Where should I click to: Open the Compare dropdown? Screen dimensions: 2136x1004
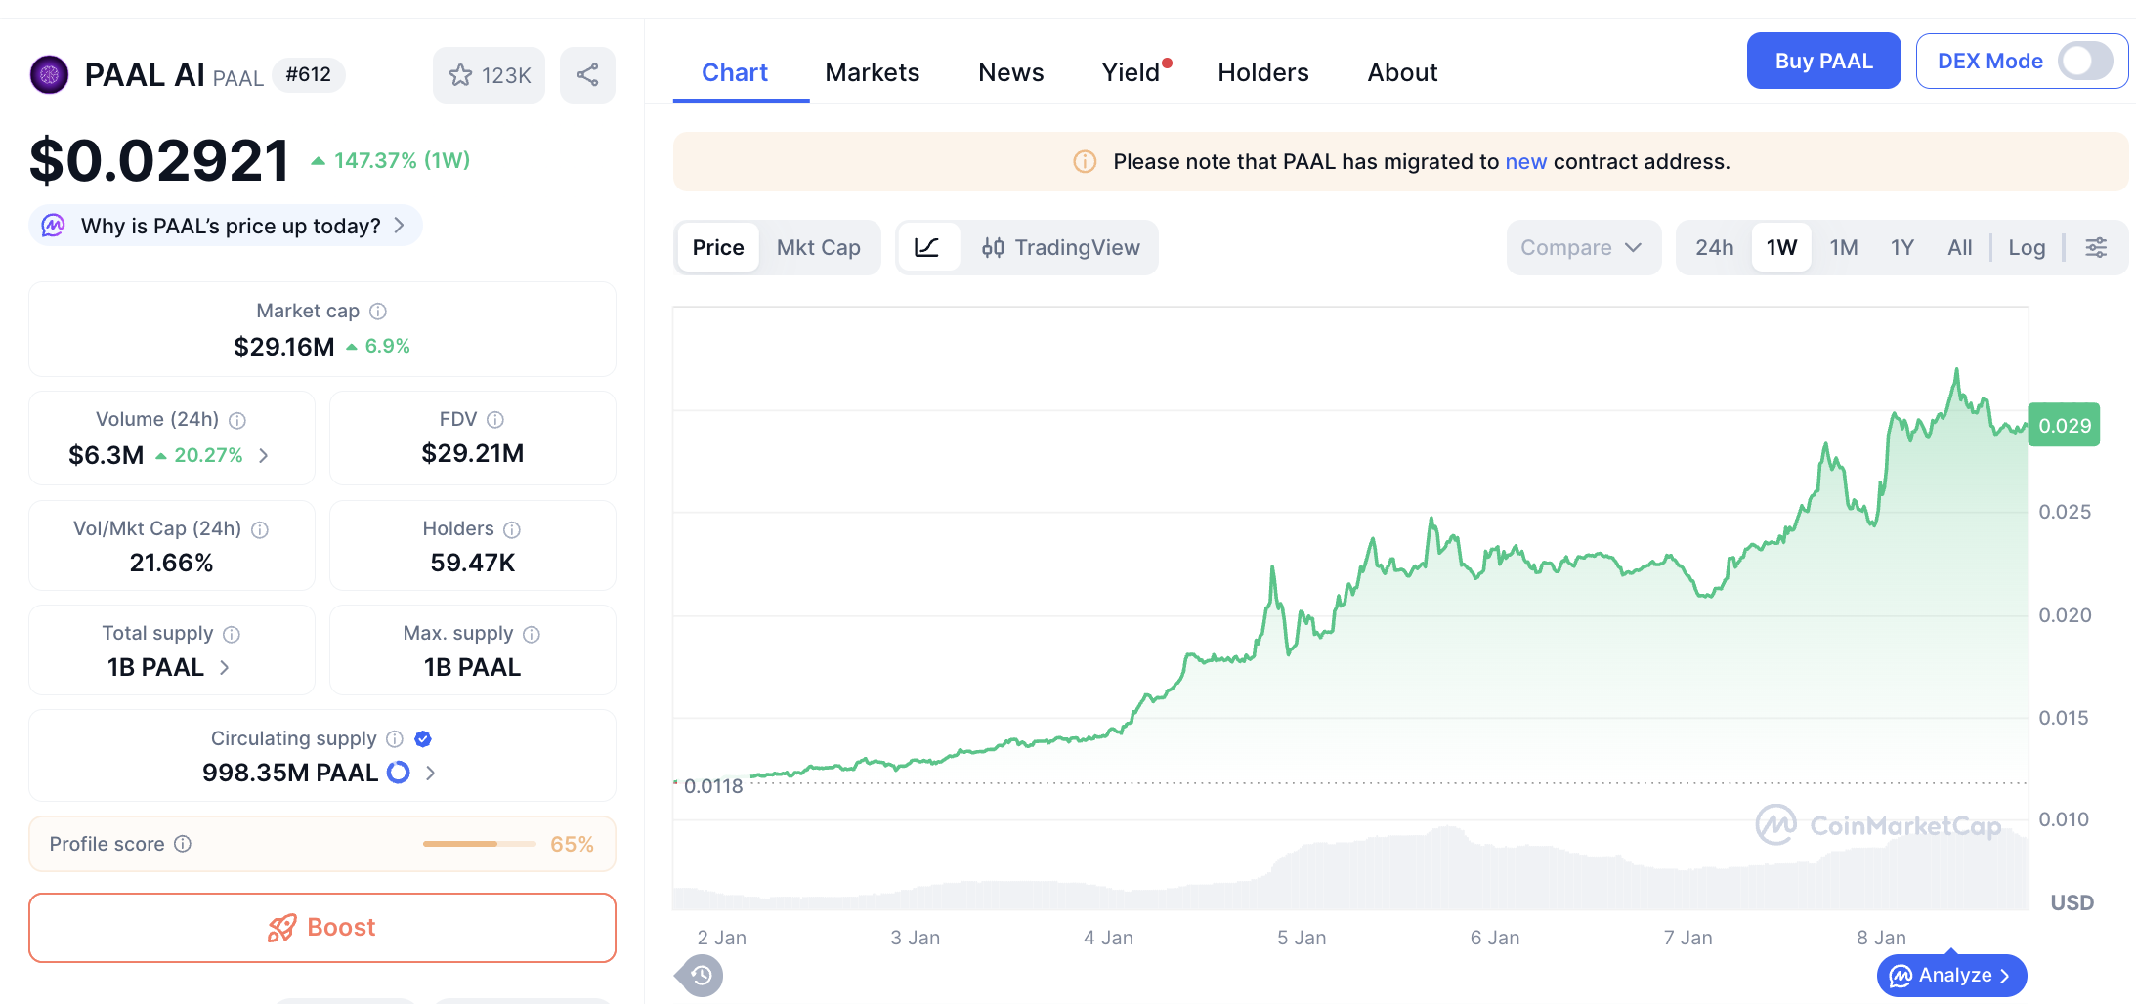[1581, 248]
